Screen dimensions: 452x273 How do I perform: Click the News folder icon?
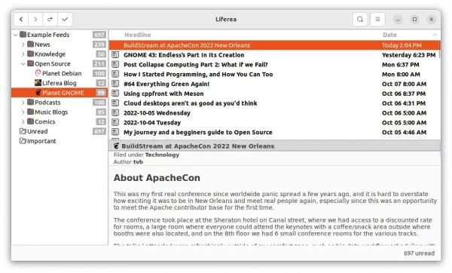point(31,44)
